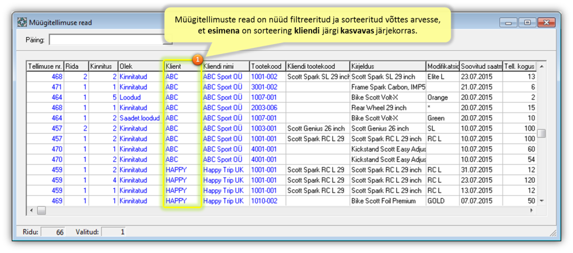Click the Kliendi nimi column header
The width and height of the screenshot is (573, 253).
point(225,67)
